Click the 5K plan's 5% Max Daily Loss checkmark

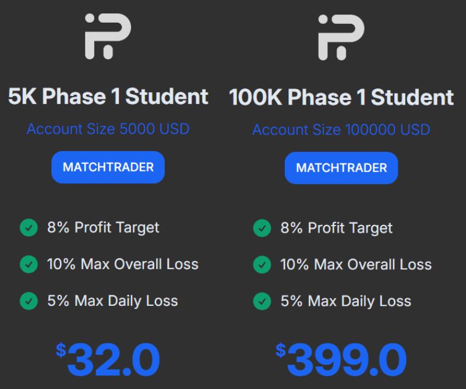coord(29,301)
